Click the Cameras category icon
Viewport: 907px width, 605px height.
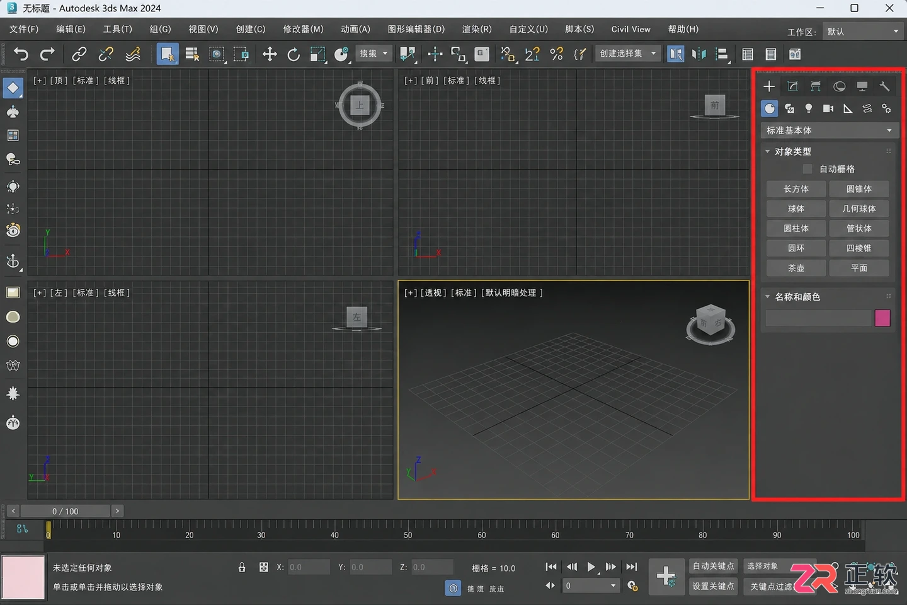click(x=828, y=108)
